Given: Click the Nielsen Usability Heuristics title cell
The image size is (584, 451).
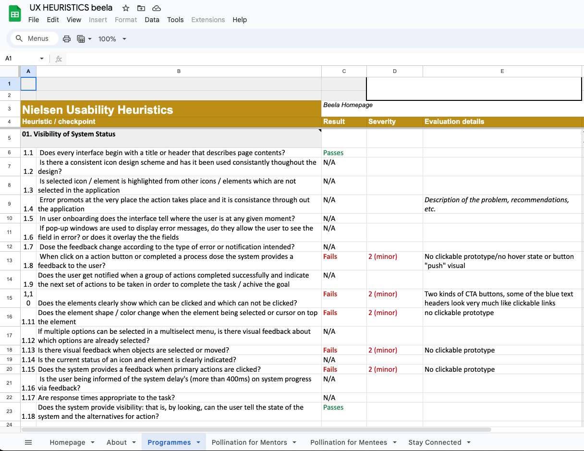Looking at the screenshot, I should coord(171,109).
